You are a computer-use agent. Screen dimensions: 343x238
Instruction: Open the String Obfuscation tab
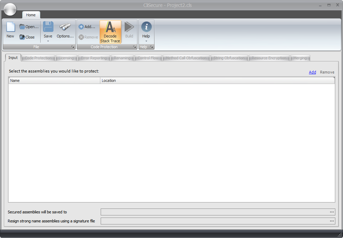point(229,58)
